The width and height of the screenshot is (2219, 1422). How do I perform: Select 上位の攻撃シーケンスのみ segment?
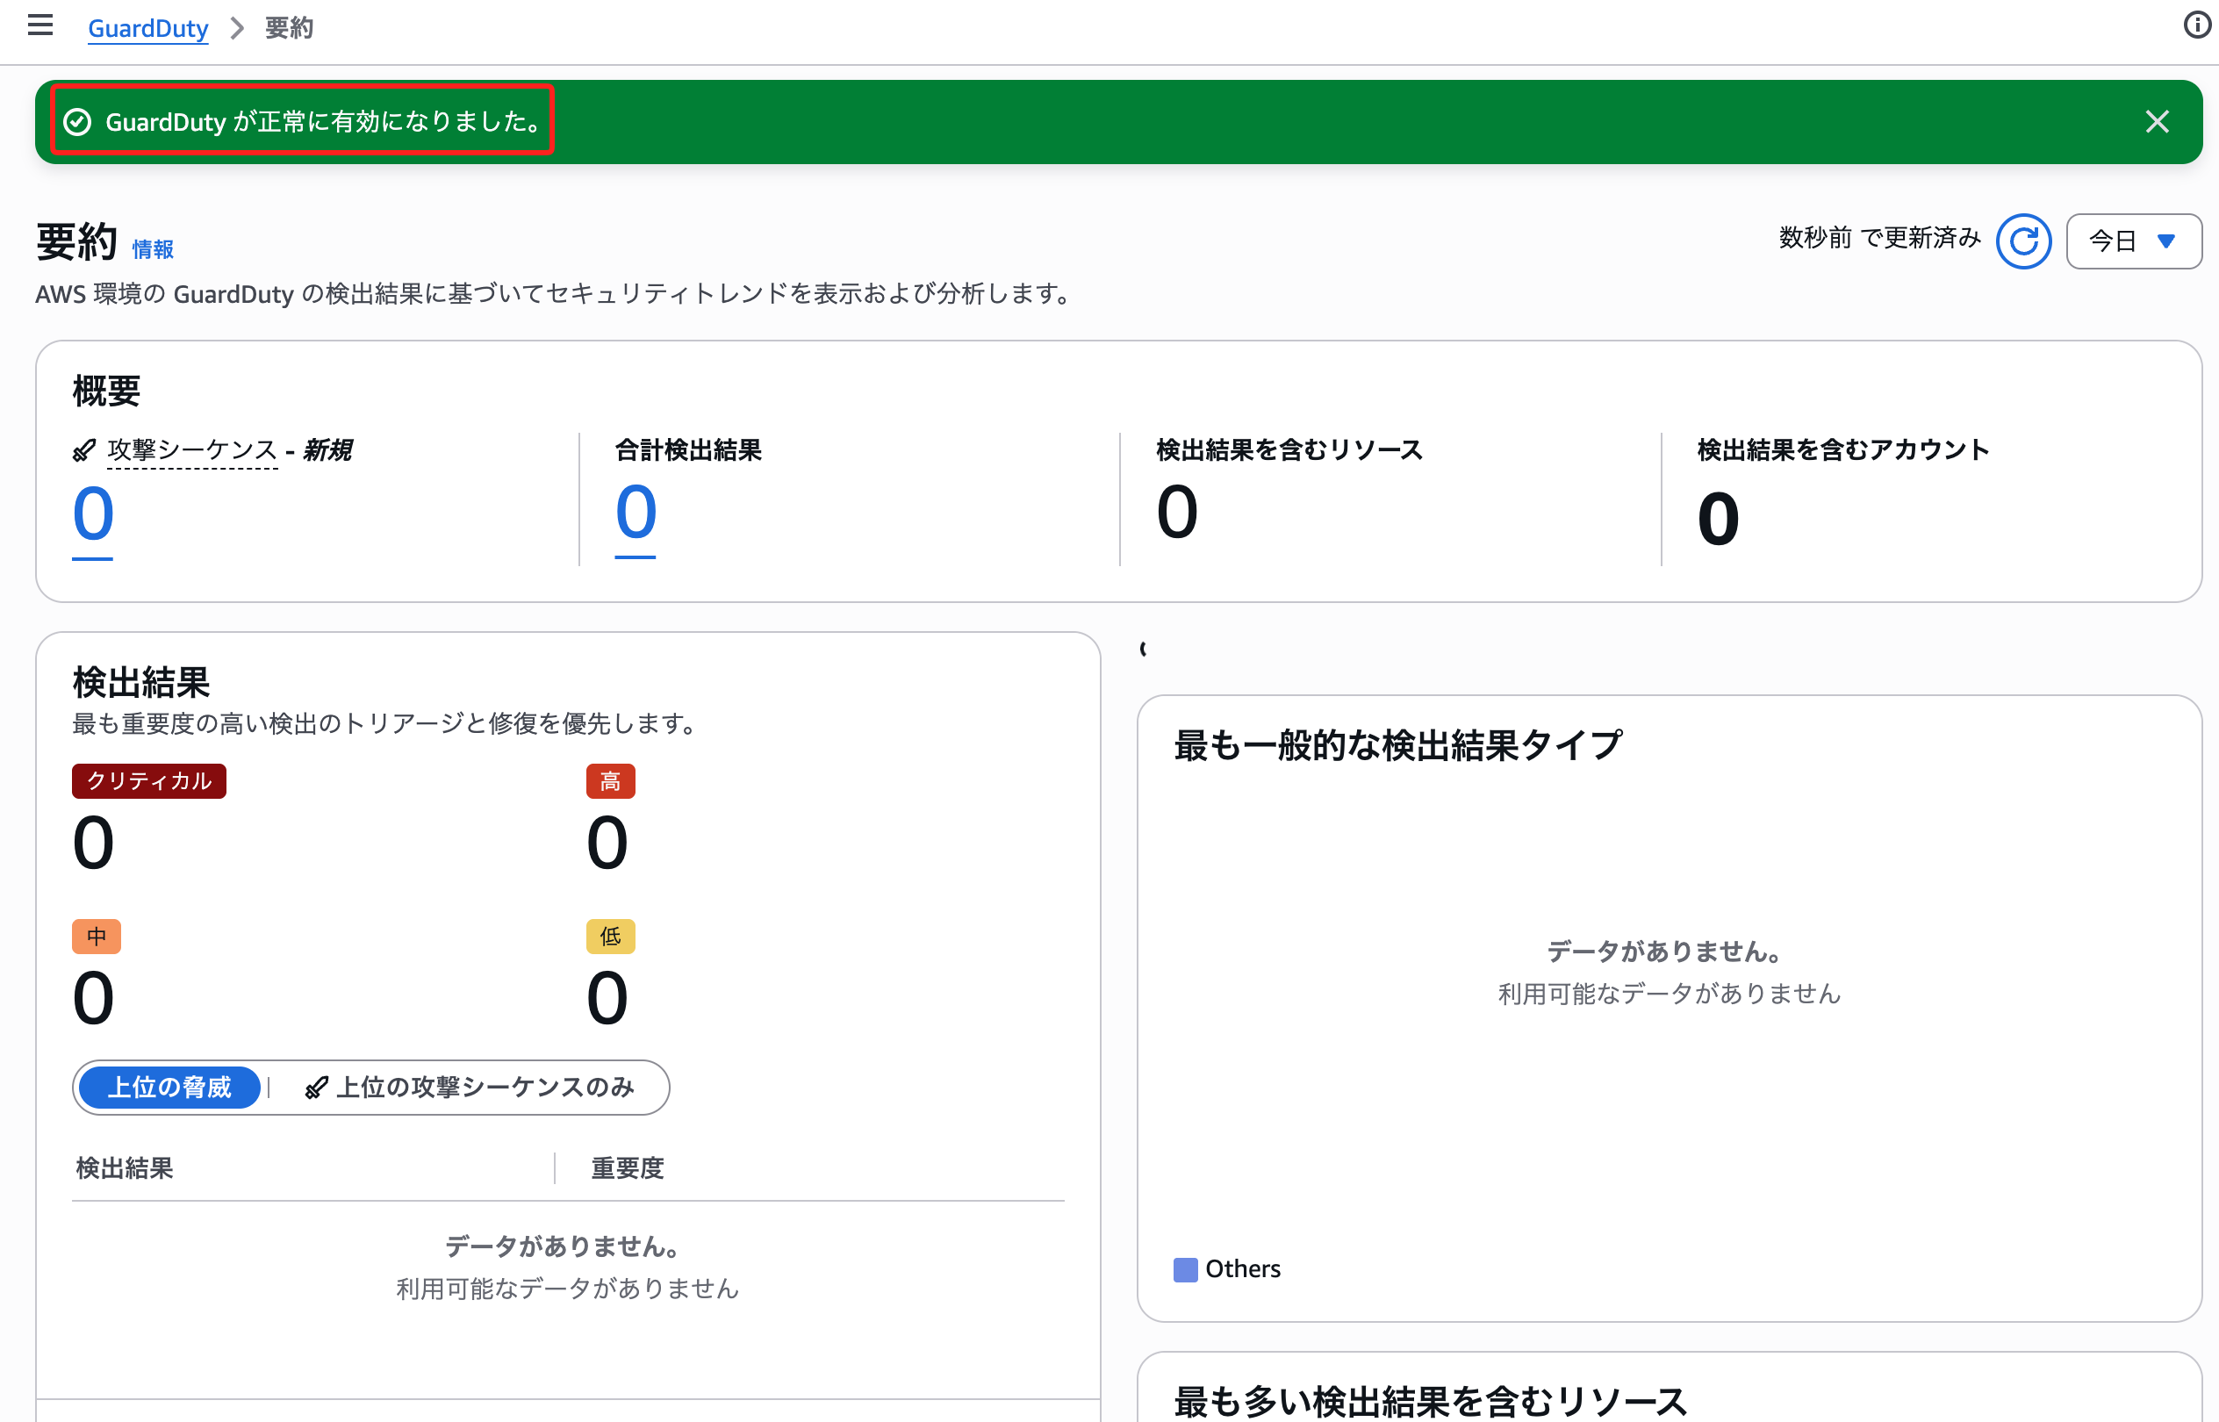tap(469, 1087)
